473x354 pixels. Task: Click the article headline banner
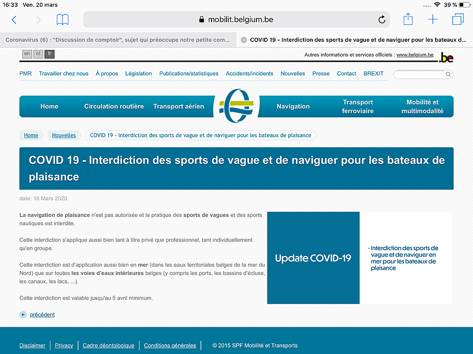click(x=236, y=168)
